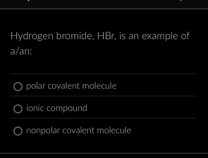Screen dimensions: 208x158
Task: Choose the "nonpolar covalent molecule" radio button
Action: [18, 131]
